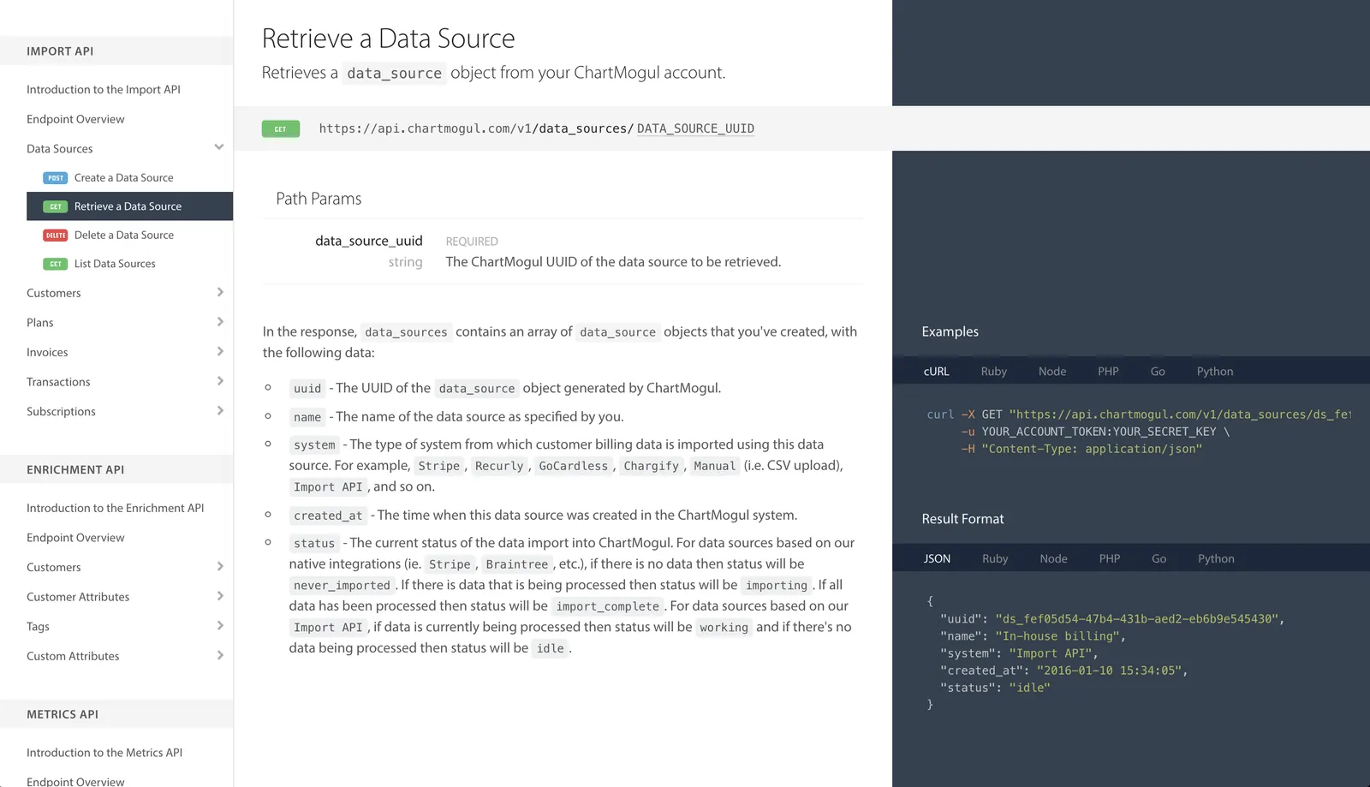Image resolution: width=1370 pixels, height=787 pixels.
Task: Expand the Tags section chevron
Action: [220, 626]
